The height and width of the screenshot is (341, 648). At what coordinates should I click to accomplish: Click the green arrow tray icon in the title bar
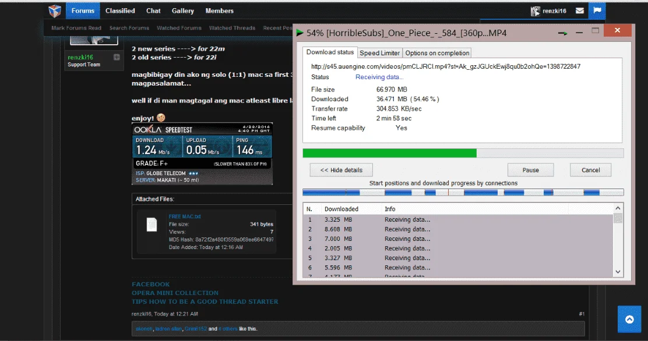click(562, 33)
